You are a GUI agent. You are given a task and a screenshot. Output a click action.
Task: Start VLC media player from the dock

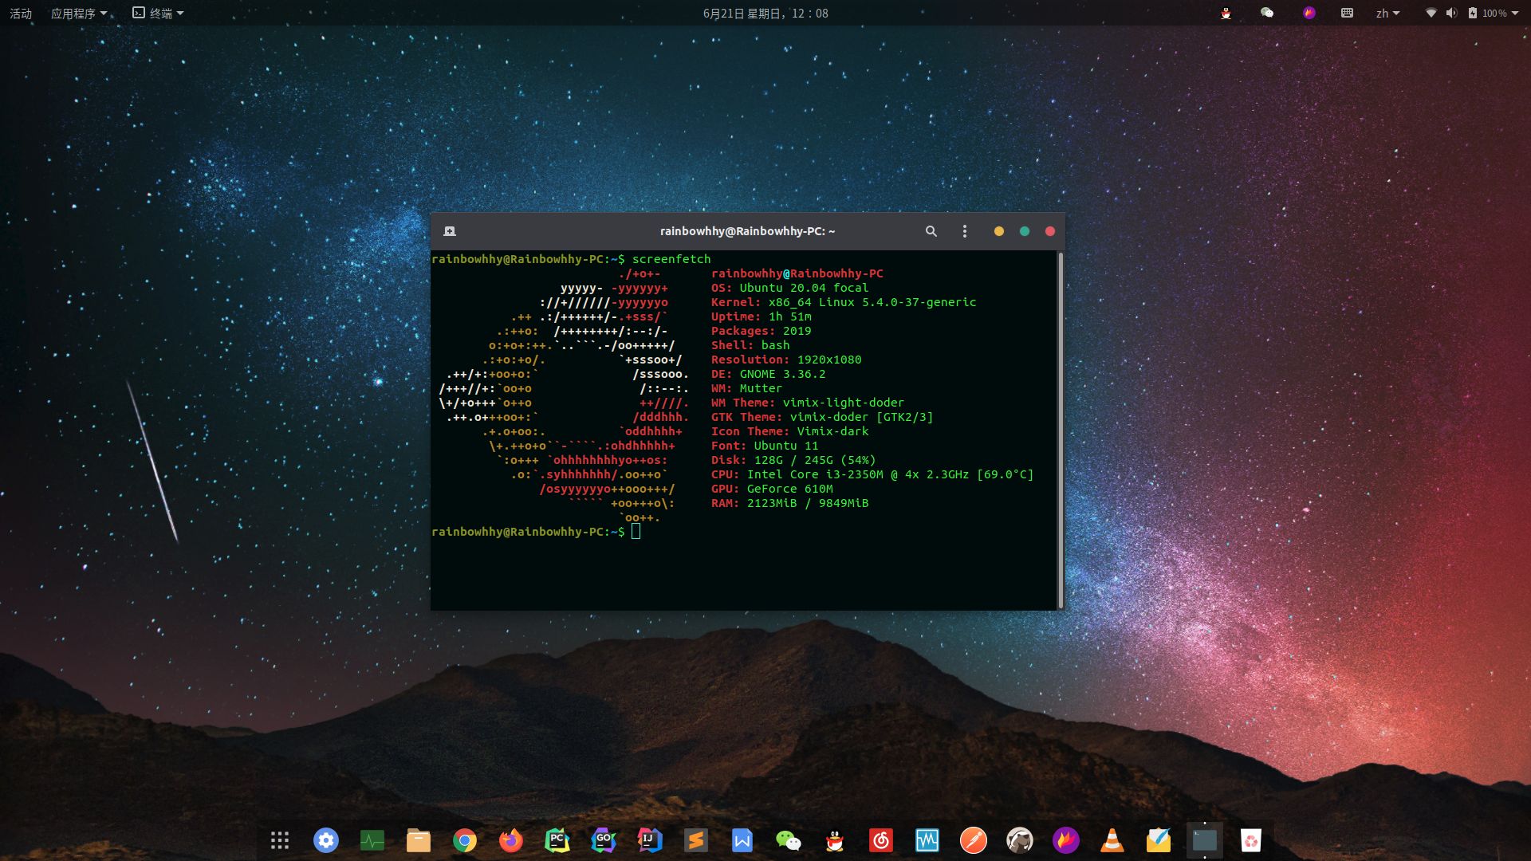coord(1112,840)
